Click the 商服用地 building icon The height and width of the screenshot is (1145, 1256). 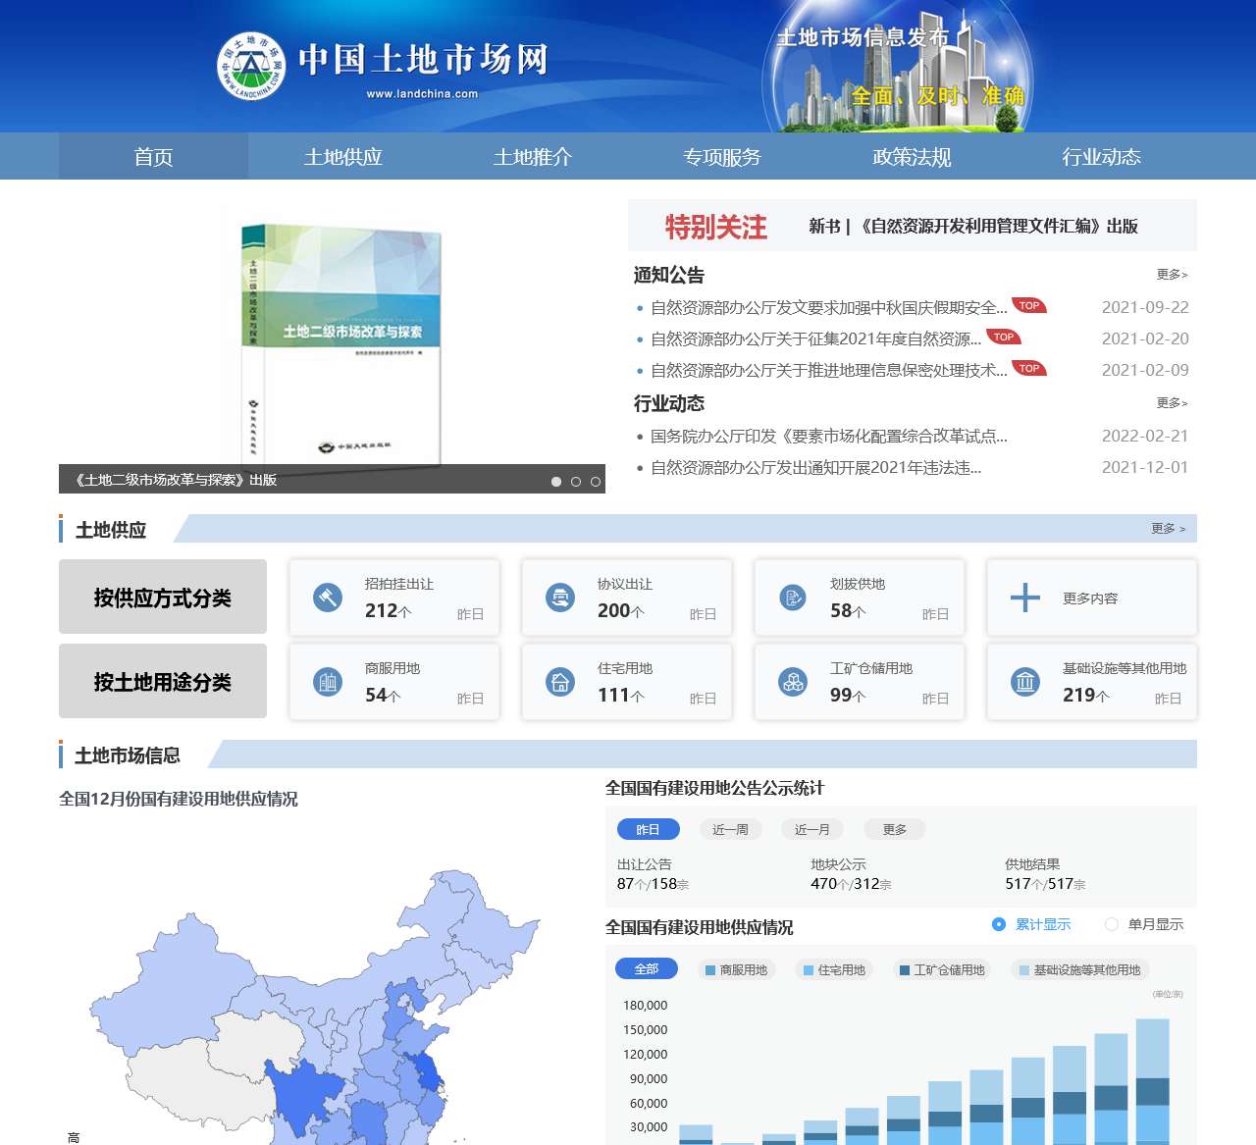pyautogui.click(x=328, y=681)
